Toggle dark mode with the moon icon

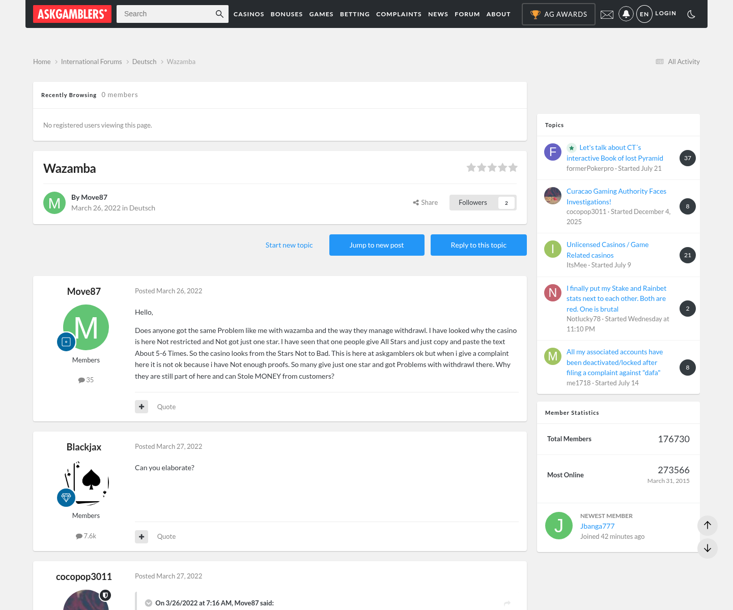(x=691, y=14)
